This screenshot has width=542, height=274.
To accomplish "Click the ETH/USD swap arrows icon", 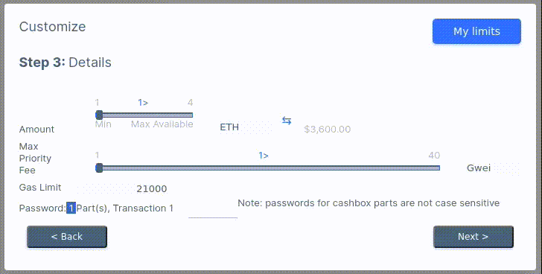I will tap(286, 121).
